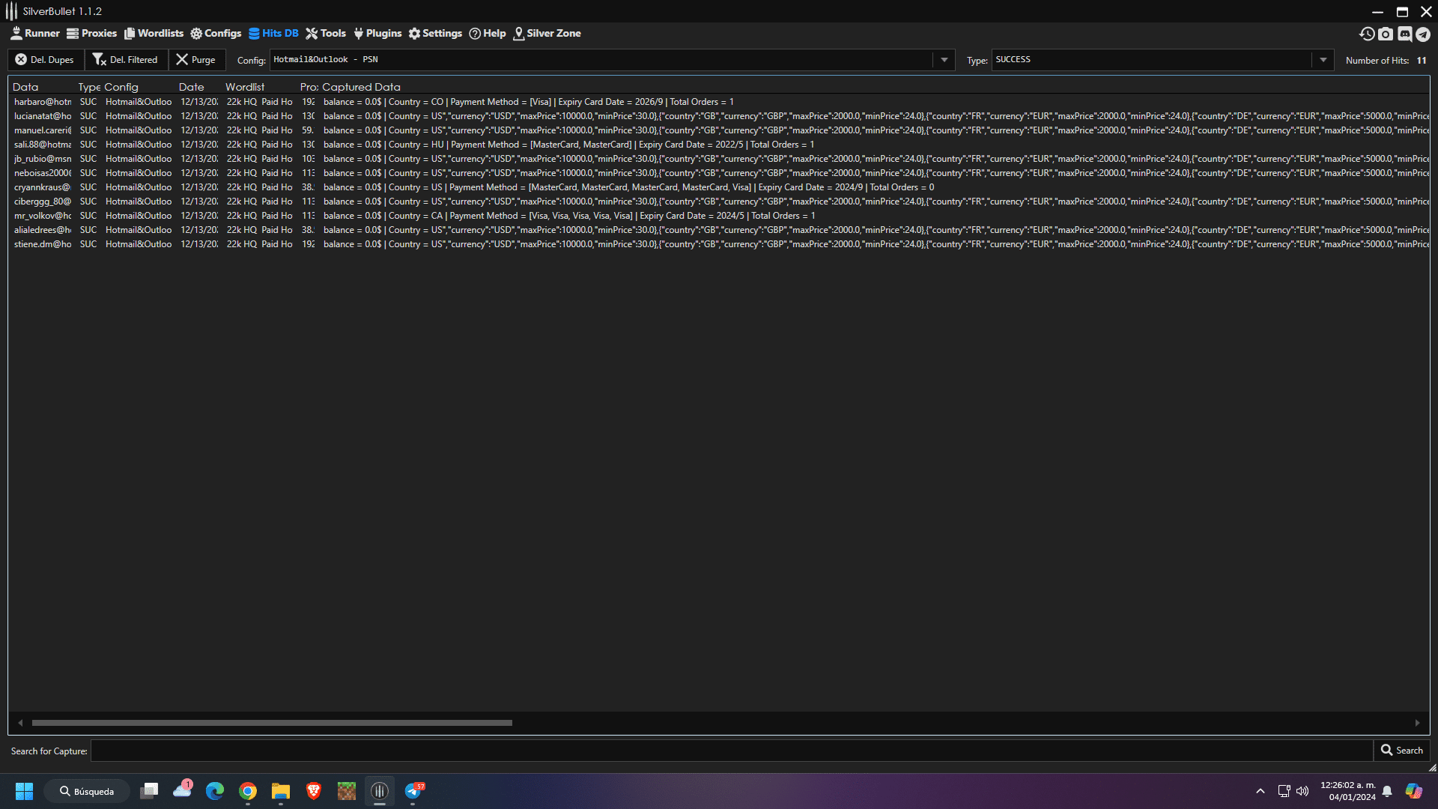1438x809 pixels.
Task: Open the Discord icon link
Action: click(1405, 34)
